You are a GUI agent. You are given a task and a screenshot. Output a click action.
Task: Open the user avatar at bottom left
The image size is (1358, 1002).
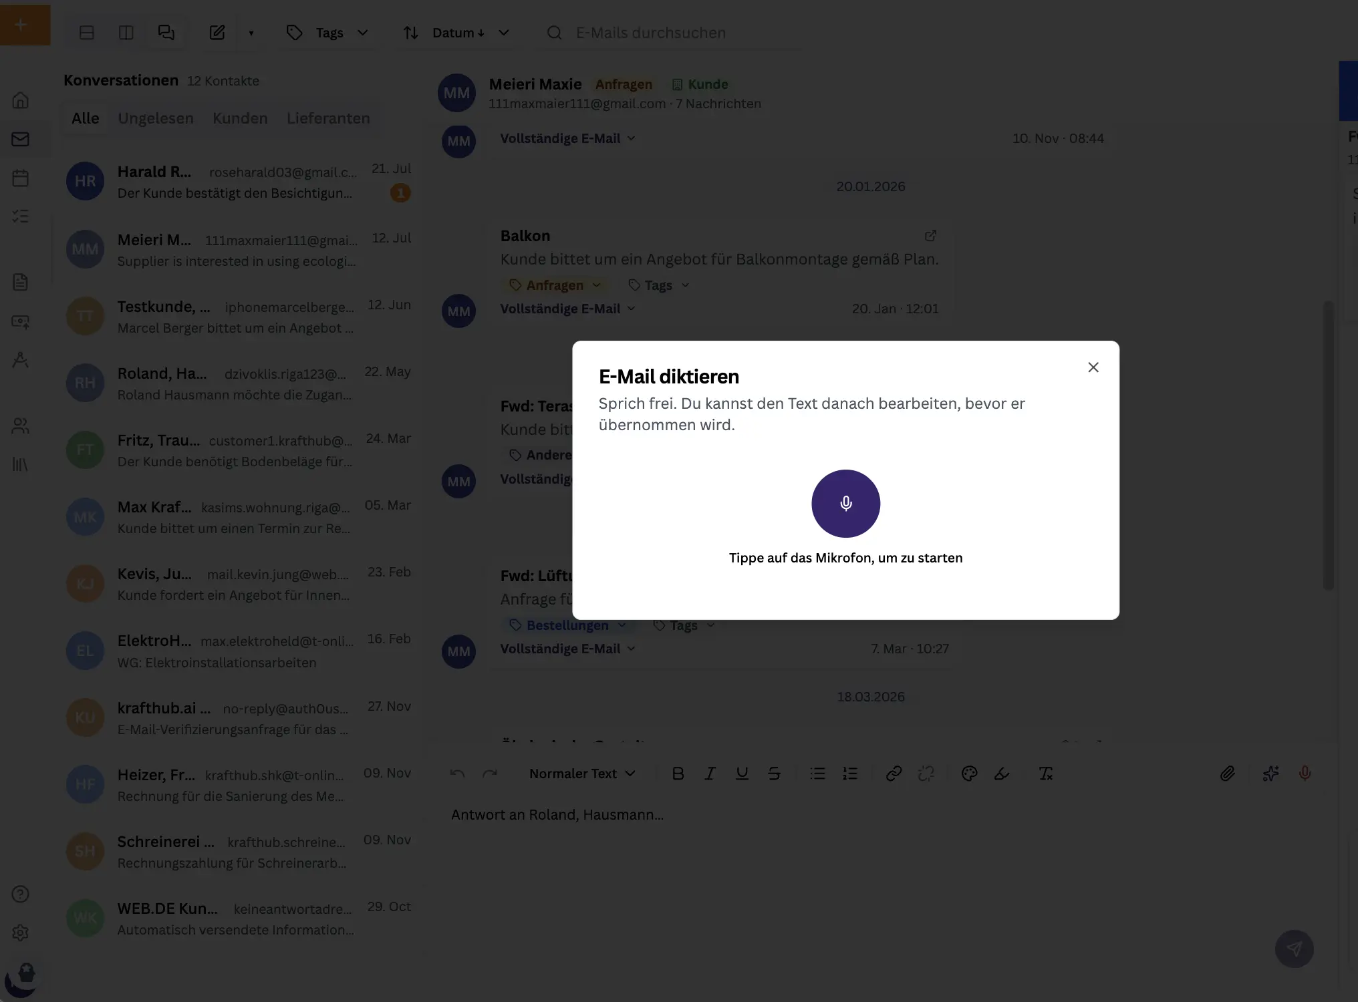point(21,981)
